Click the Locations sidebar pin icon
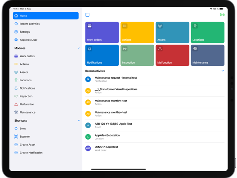 16,80
